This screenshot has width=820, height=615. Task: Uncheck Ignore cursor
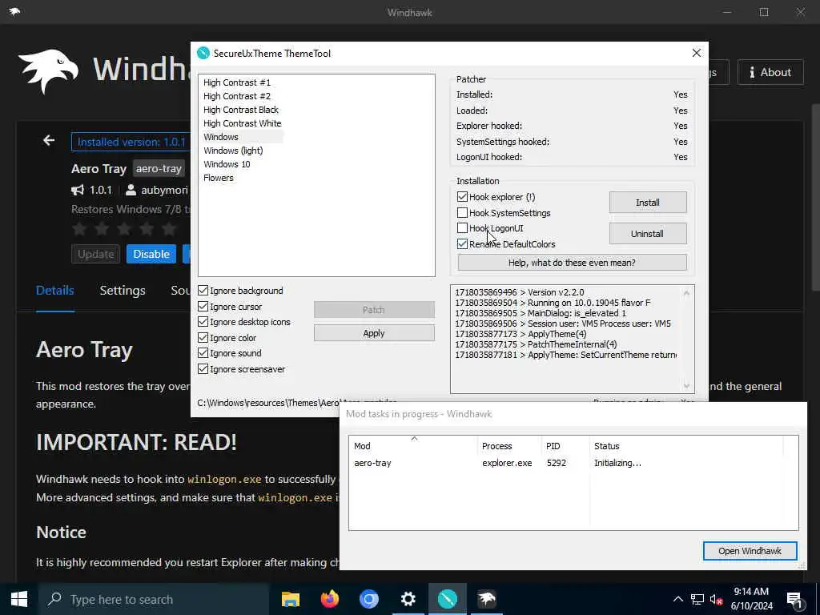click(203, 307)
